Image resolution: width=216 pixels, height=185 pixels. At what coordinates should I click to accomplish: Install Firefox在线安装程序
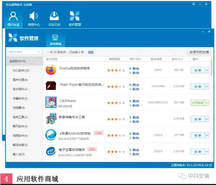click(198, 70)
